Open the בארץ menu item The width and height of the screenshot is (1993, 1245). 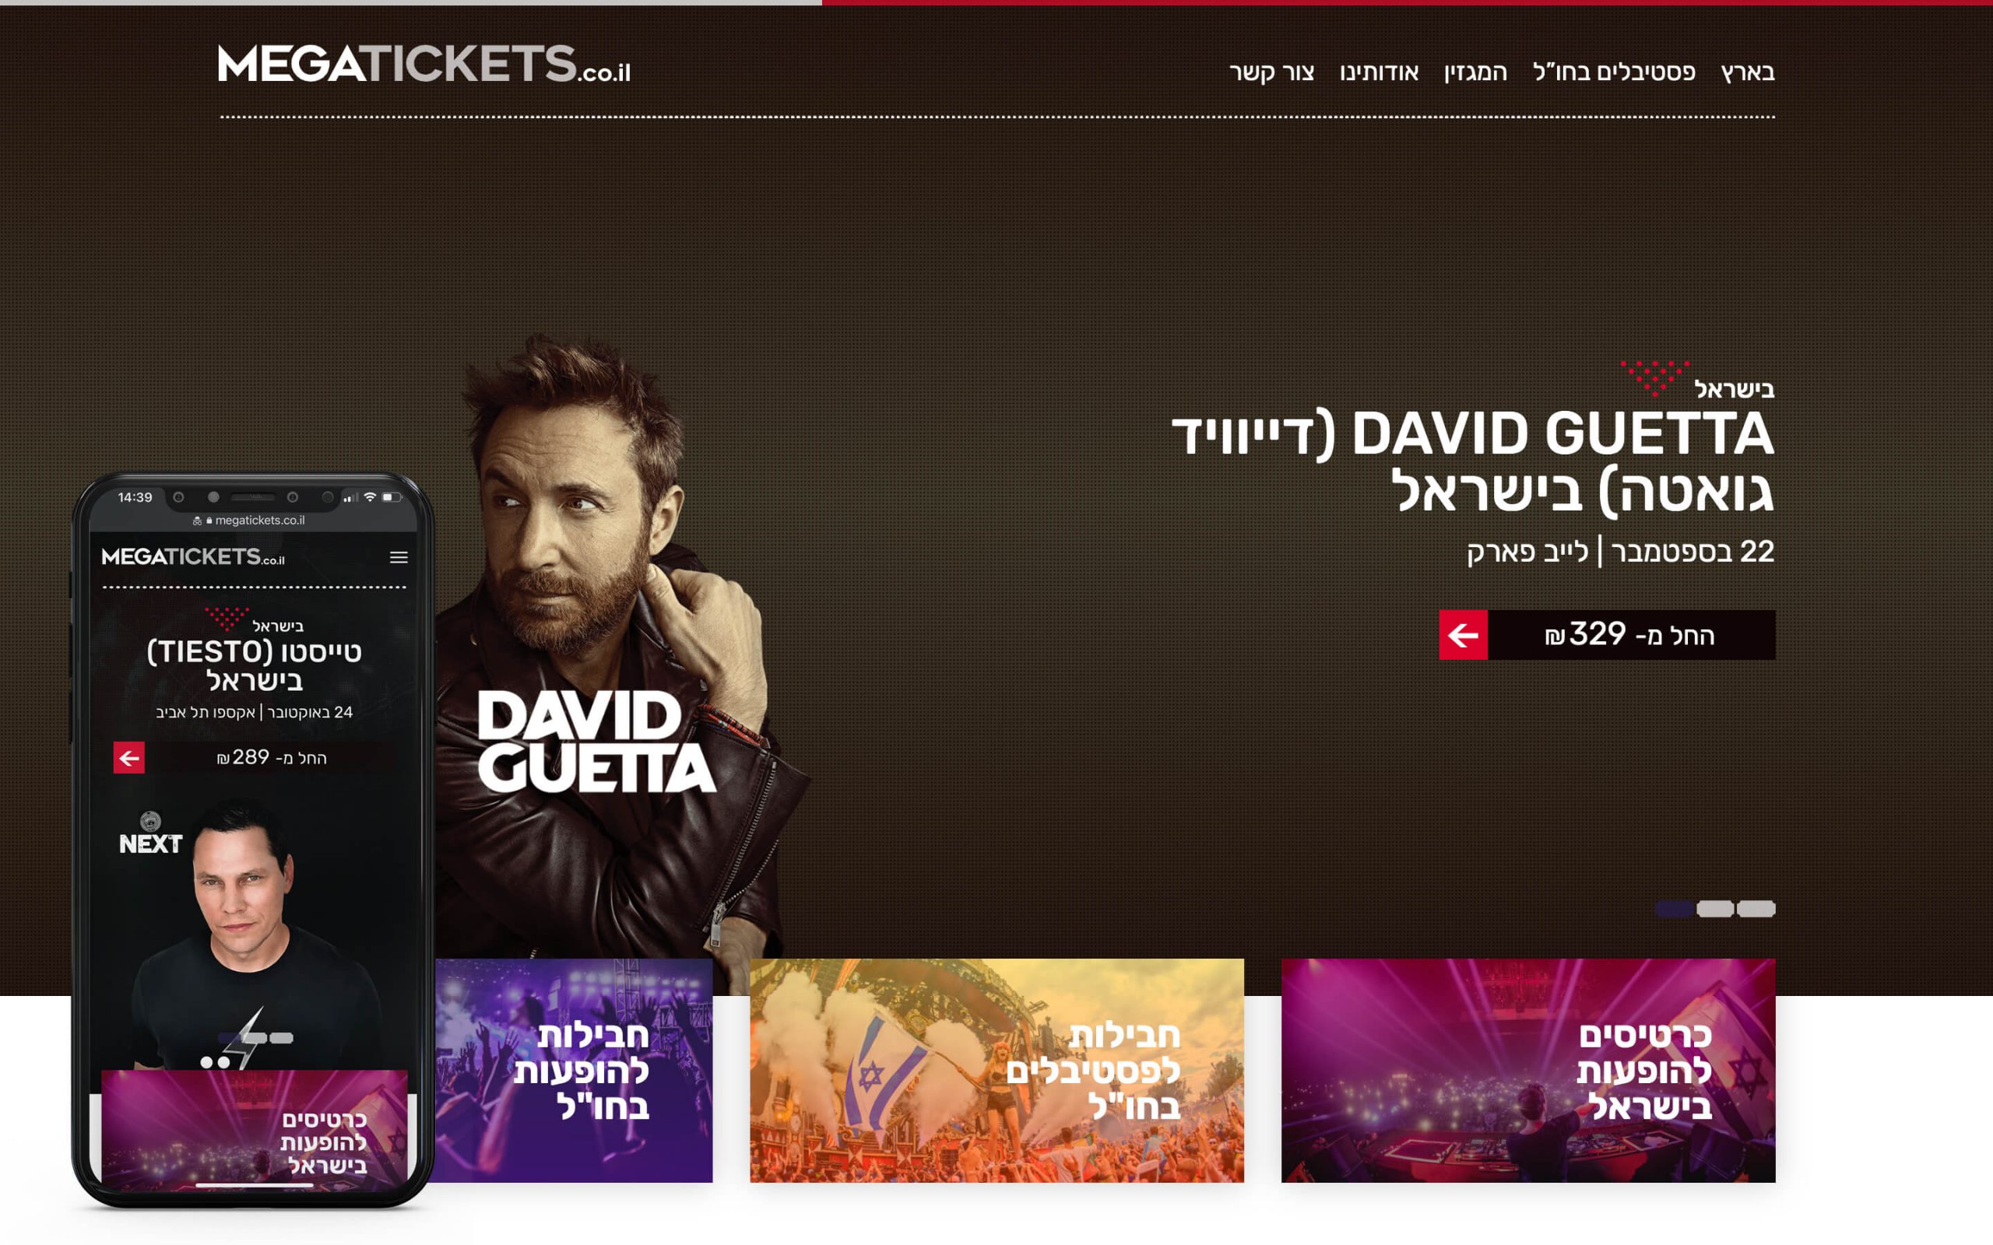tap(1748, 72)
